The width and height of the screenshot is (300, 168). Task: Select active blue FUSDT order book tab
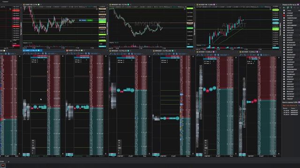(x=32, y=50)
